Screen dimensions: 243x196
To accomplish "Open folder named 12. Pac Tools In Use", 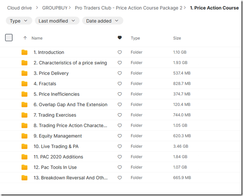I will [x=55, y=167].
